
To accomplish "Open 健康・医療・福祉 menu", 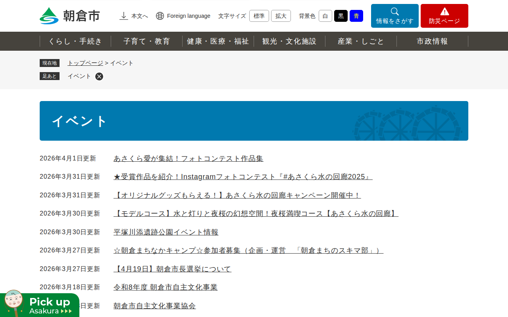I will click(218, 41).
